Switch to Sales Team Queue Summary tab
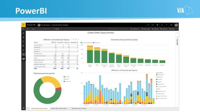Image resolution: width=200 pixels, height=112 pixels. 79,109
